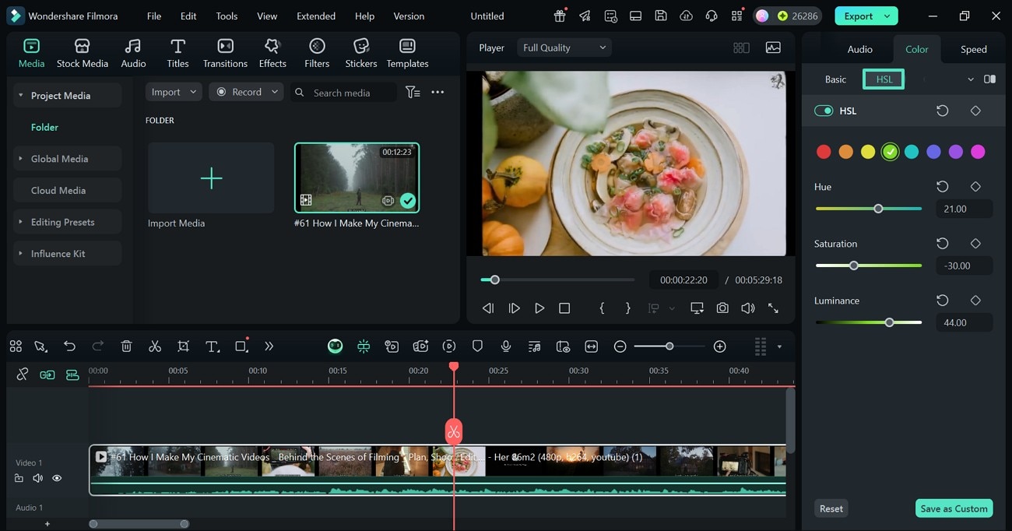
Task: Open the Stickers panel
Action: (360, 54)
